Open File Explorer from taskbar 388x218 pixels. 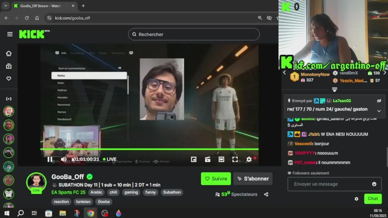[63, 213]
